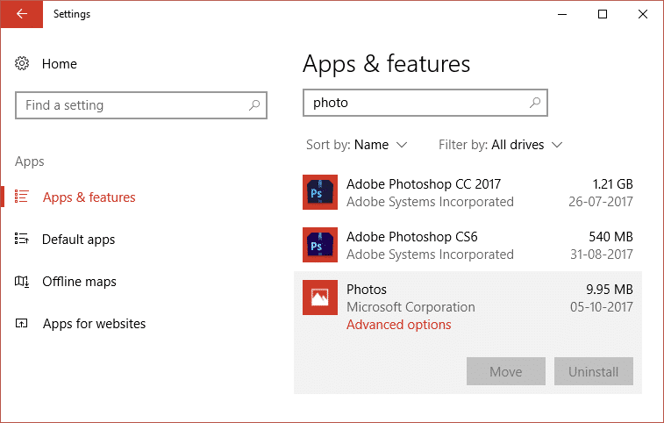Click the 05-10-2017 install date

(602, 307)
